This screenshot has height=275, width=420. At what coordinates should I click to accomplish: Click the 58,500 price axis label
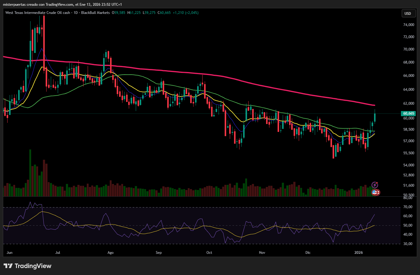(409, 129)
